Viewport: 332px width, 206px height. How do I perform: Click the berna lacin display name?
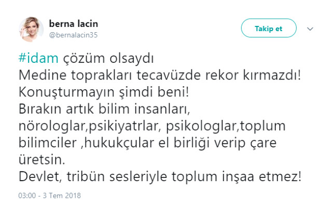click(74, 23)
